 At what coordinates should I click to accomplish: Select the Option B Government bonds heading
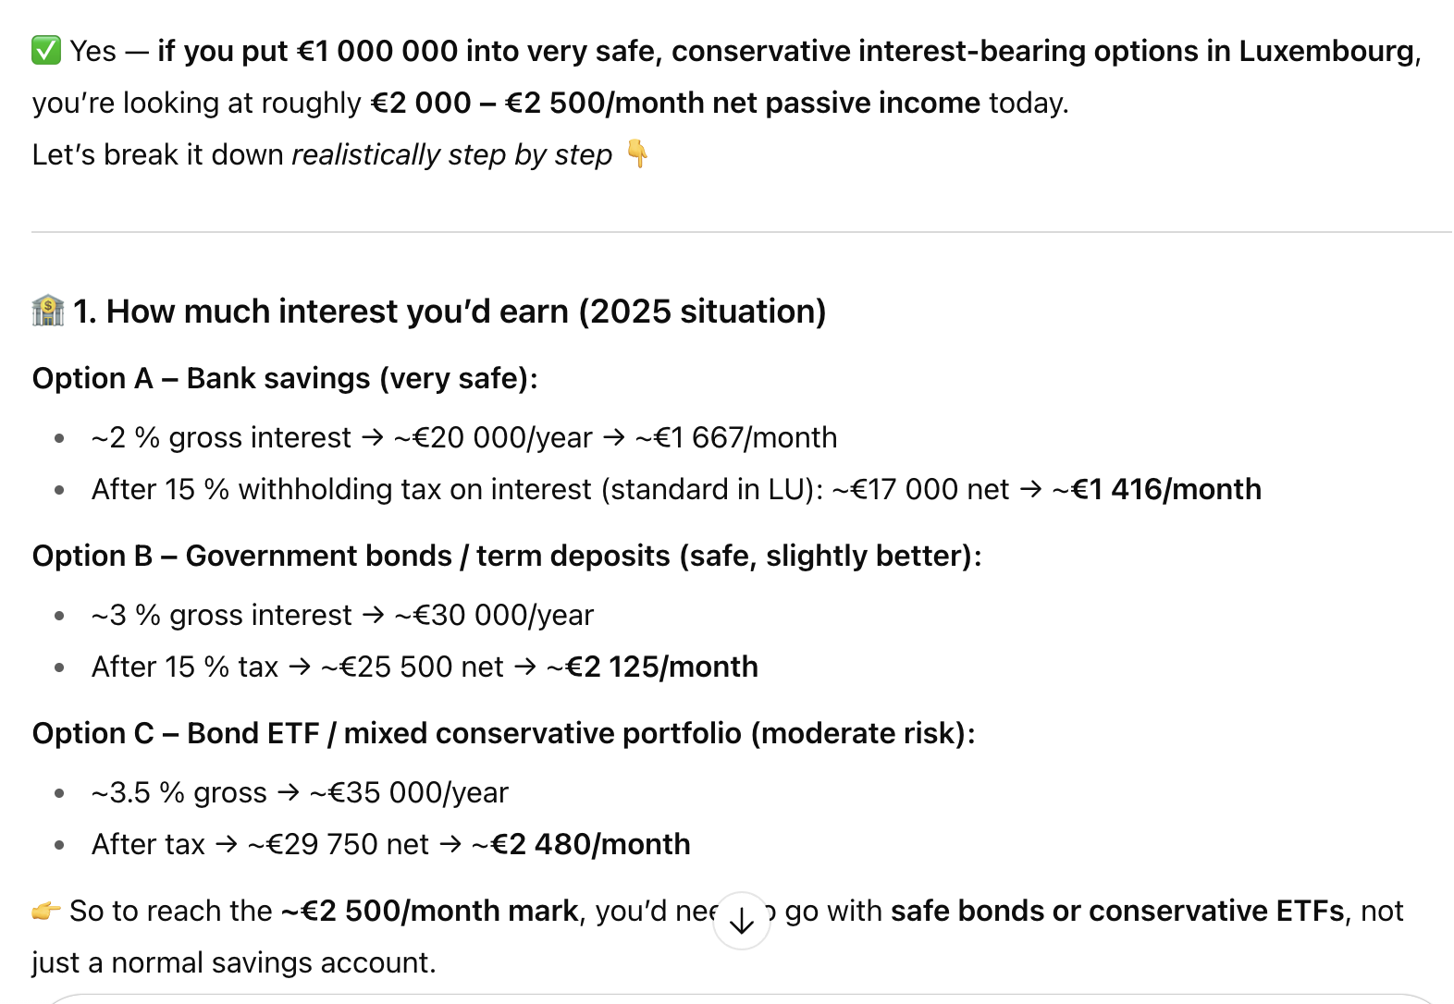click(507, 556)
